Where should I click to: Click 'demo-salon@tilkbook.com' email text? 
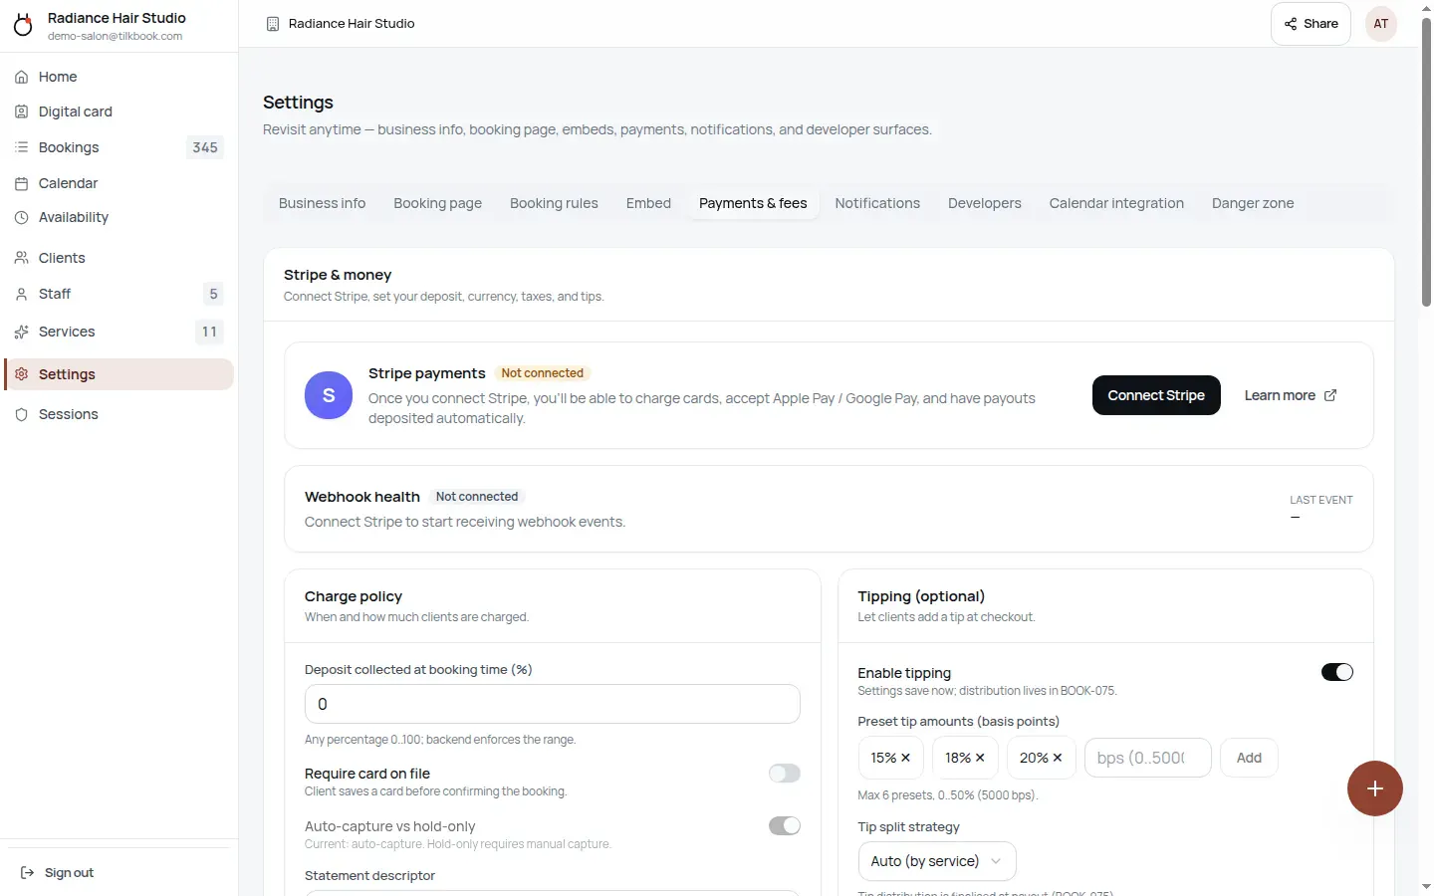(115, 37)
